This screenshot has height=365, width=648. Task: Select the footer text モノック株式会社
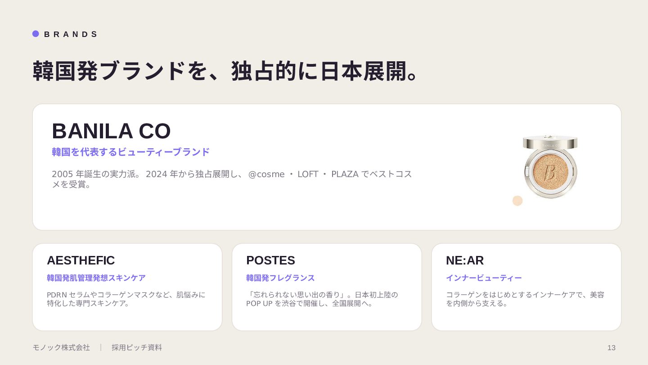pos(61,347)
